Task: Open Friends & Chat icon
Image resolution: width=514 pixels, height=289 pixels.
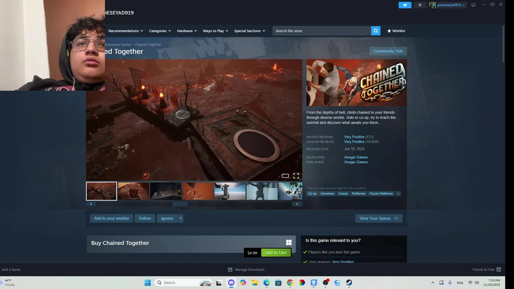Action: 499,270
